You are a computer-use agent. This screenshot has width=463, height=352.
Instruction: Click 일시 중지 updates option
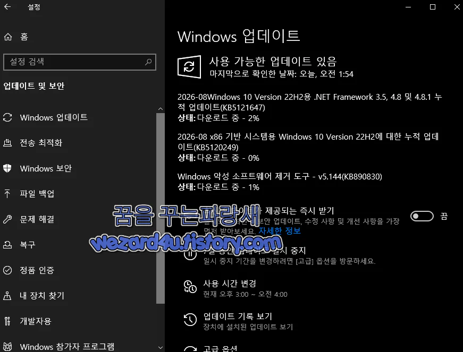coord(254,251)
